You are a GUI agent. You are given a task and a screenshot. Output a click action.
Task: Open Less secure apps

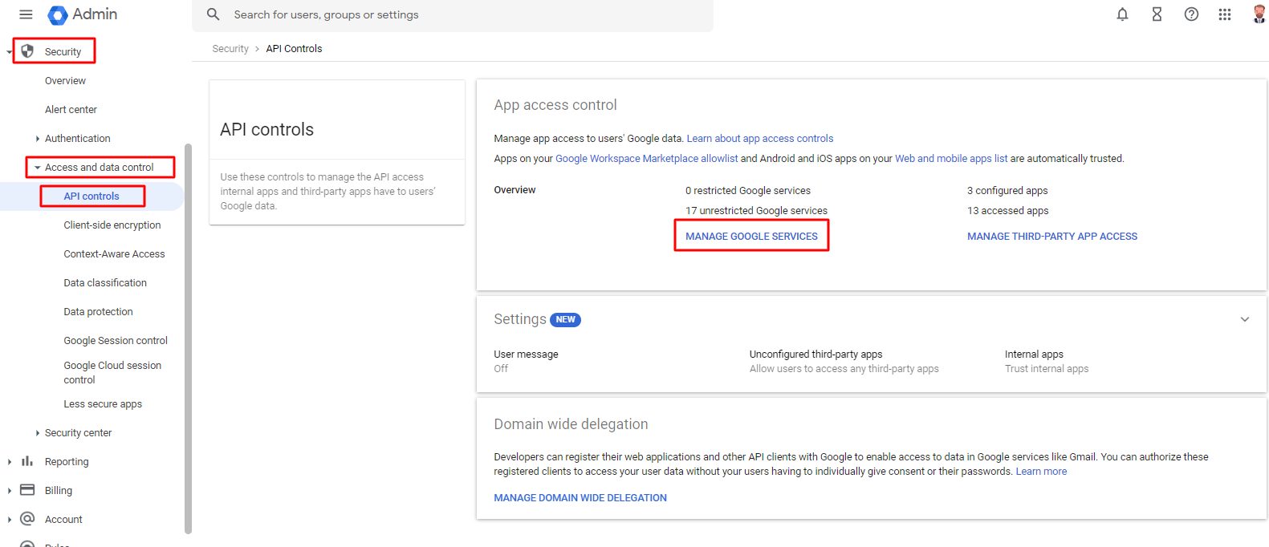point(103,404)
